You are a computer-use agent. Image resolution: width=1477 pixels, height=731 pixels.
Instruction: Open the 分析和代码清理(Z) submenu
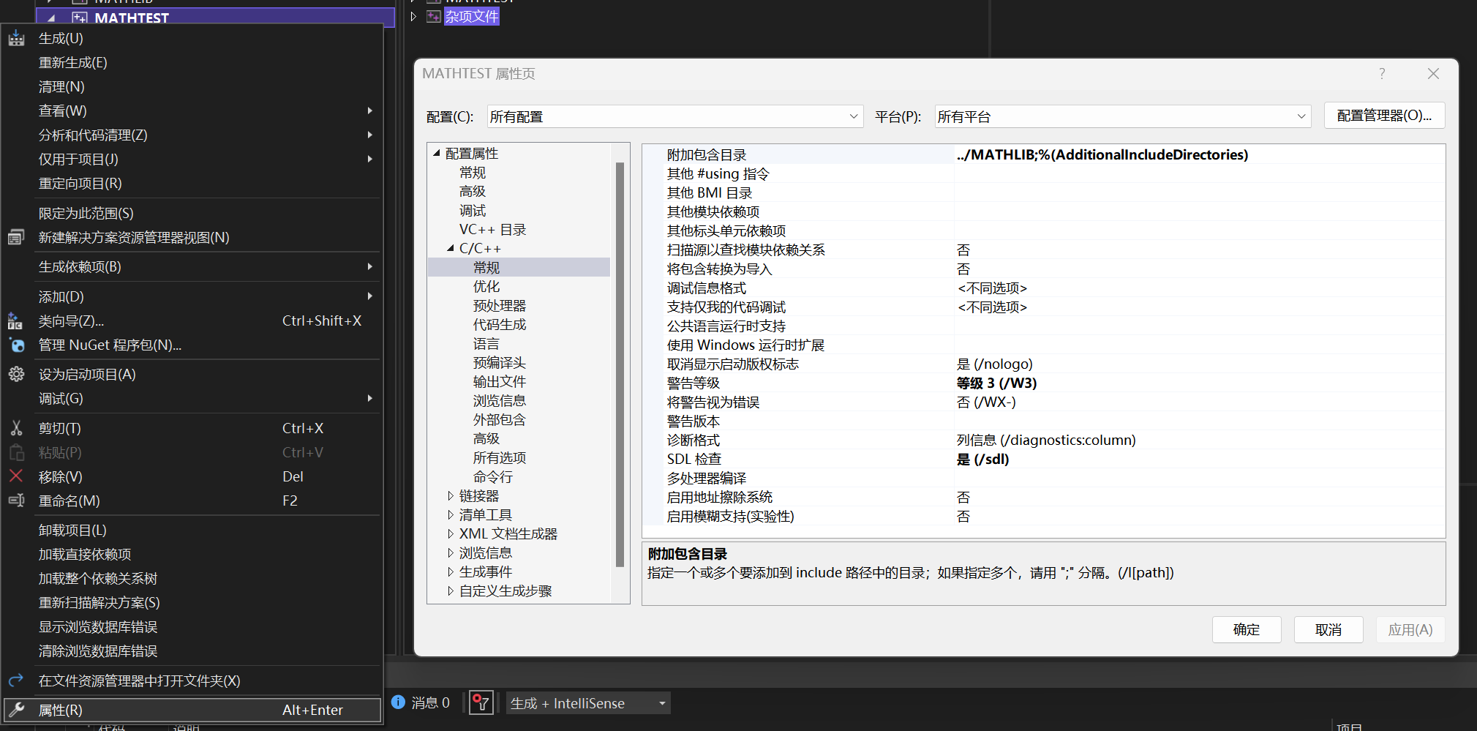[x=192, y=135]
